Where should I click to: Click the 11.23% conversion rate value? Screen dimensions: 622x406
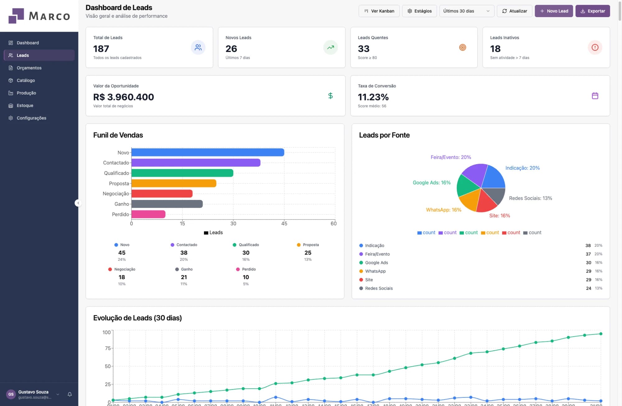373,97
